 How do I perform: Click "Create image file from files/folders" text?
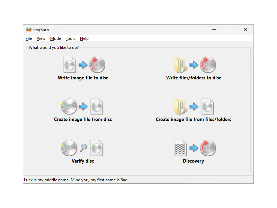(194, 120)
